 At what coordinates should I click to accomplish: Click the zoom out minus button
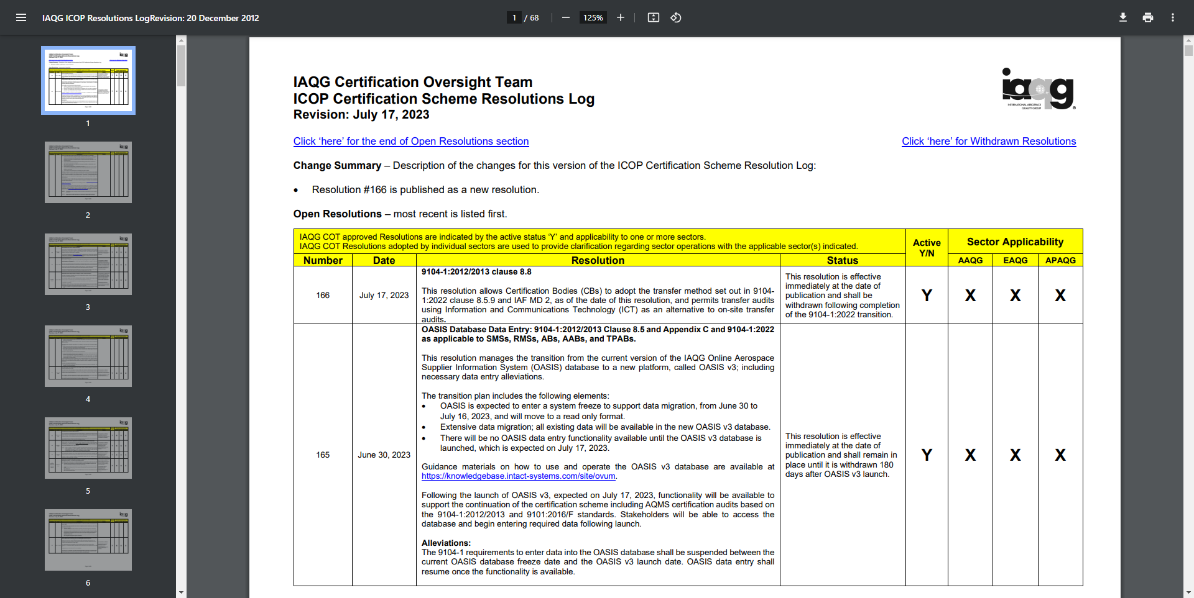click(565, 17)
